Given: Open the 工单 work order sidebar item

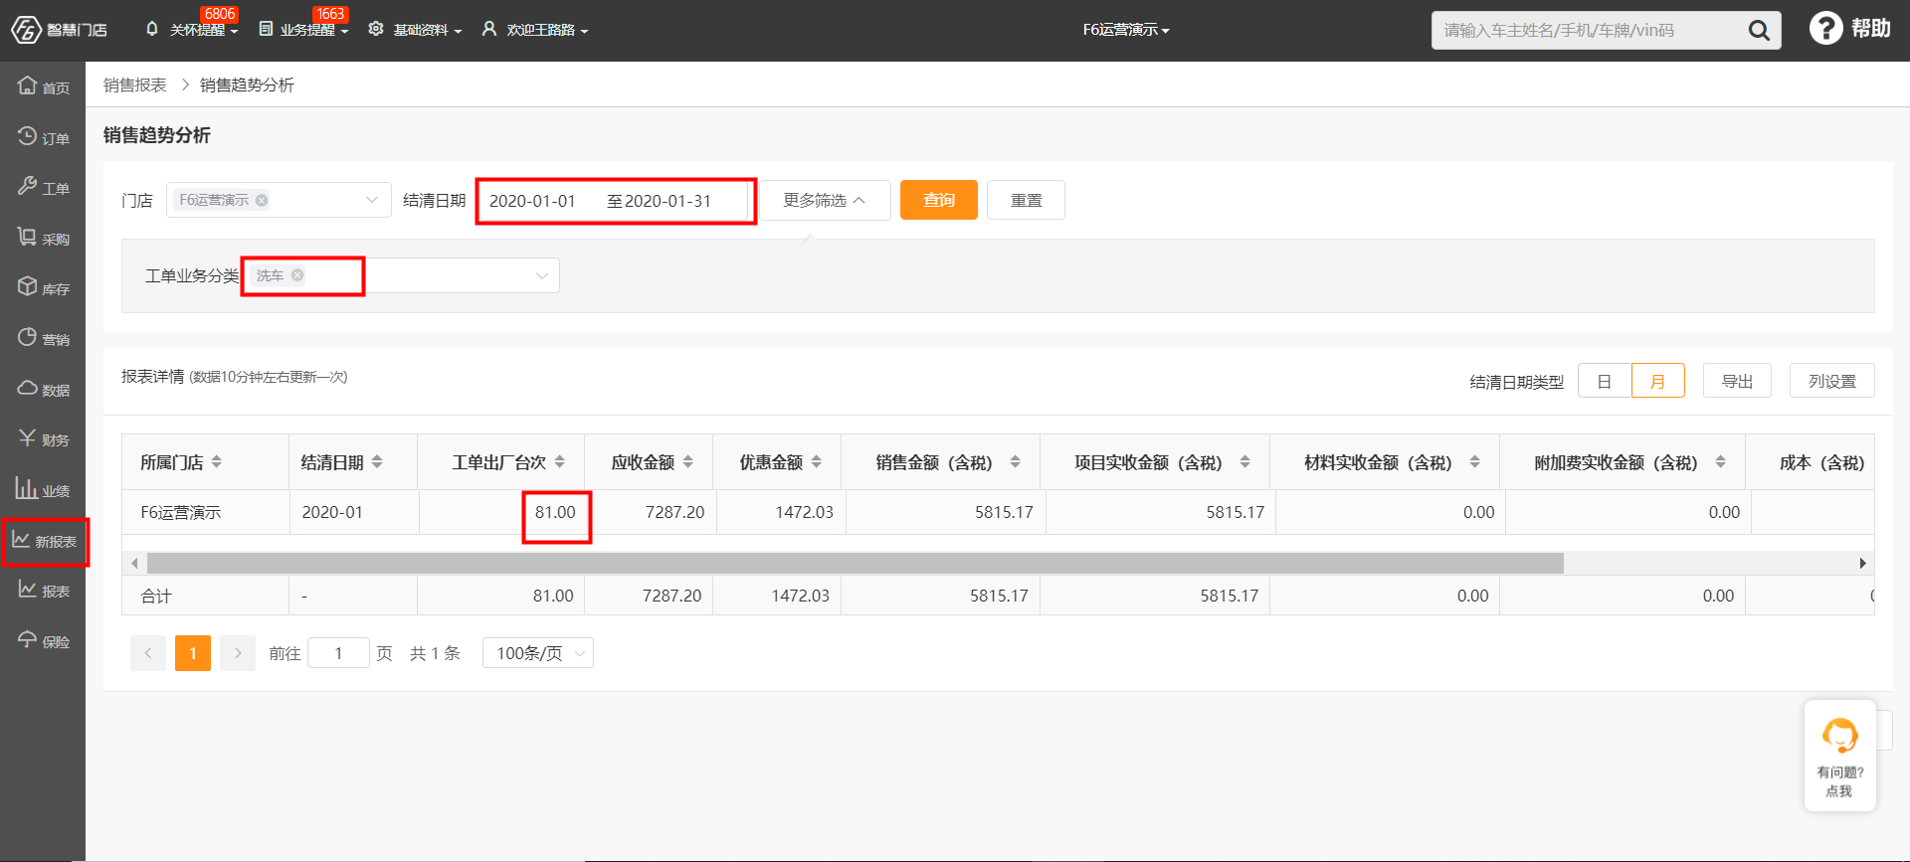Looking at the screenshot, I should pyautogui.click(x=43, y=187).
